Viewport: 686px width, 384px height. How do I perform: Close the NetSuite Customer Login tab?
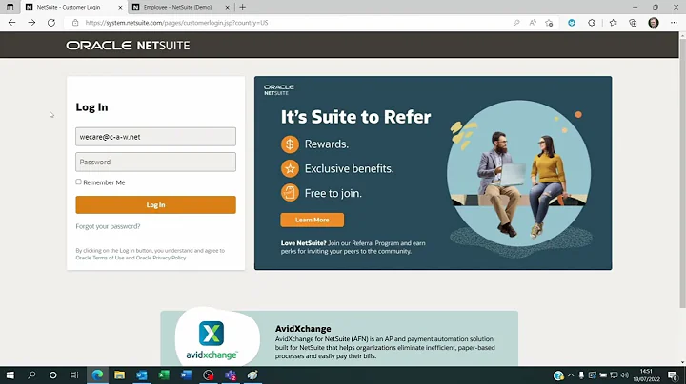tap(120, 7)
